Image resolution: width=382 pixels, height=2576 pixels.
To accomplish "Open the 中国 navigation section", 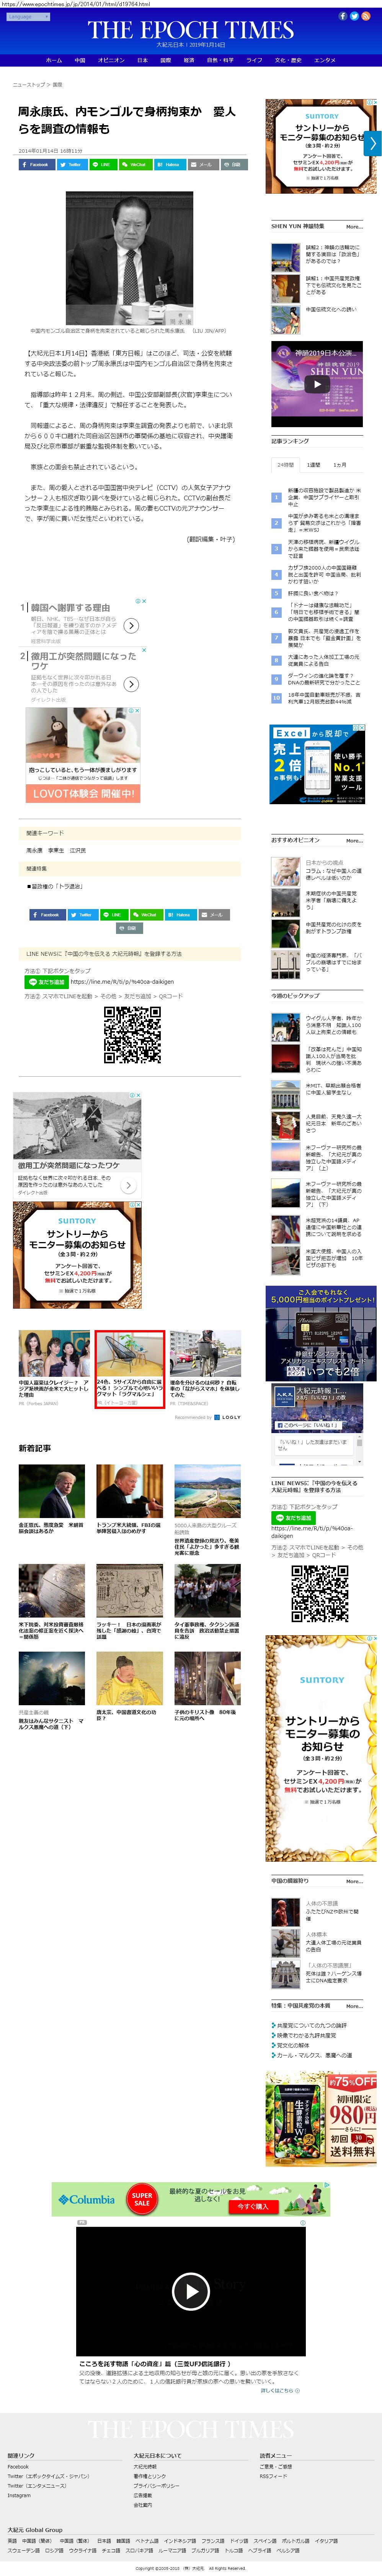I will pyautogui.click(x=80, y=60).
